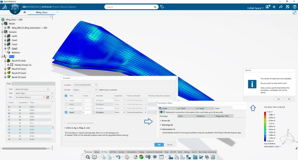Go to the Home icon
Screen dimensions: 298x160
(25, 12)
